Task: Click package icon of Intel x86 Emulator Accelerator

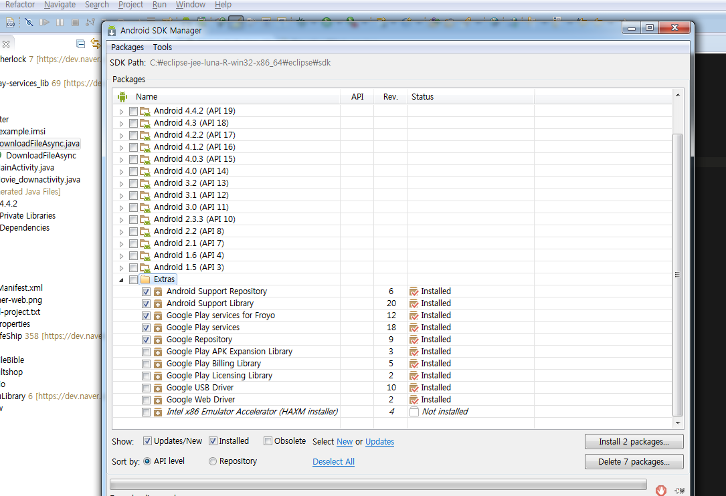Action: [158, 412]
